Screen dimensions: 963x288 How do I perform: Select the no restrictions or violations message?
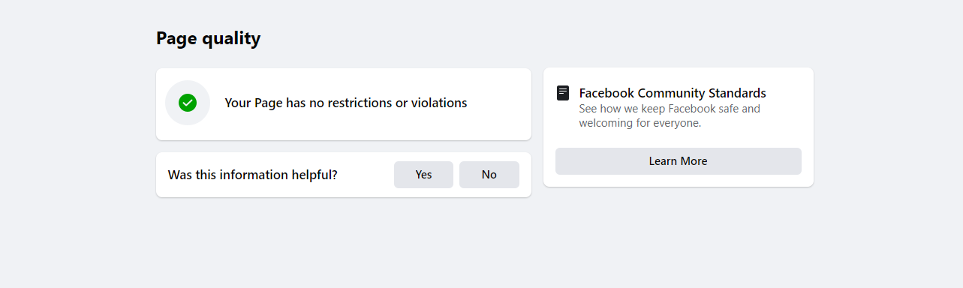[345, 103]
